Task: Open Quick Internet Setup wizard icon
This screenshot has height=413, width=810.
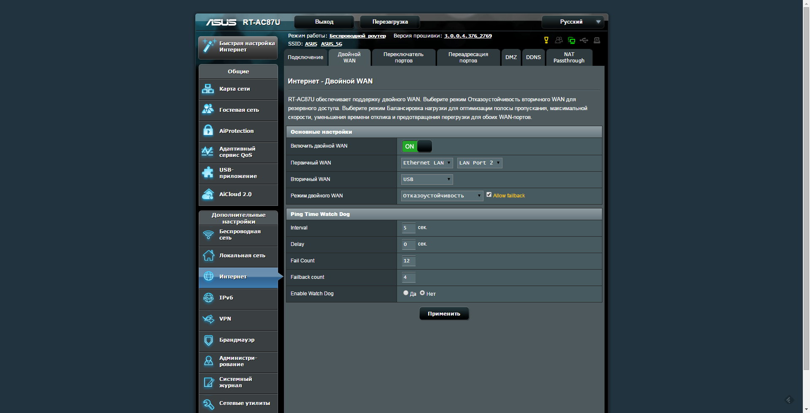Action: [209, 46]
